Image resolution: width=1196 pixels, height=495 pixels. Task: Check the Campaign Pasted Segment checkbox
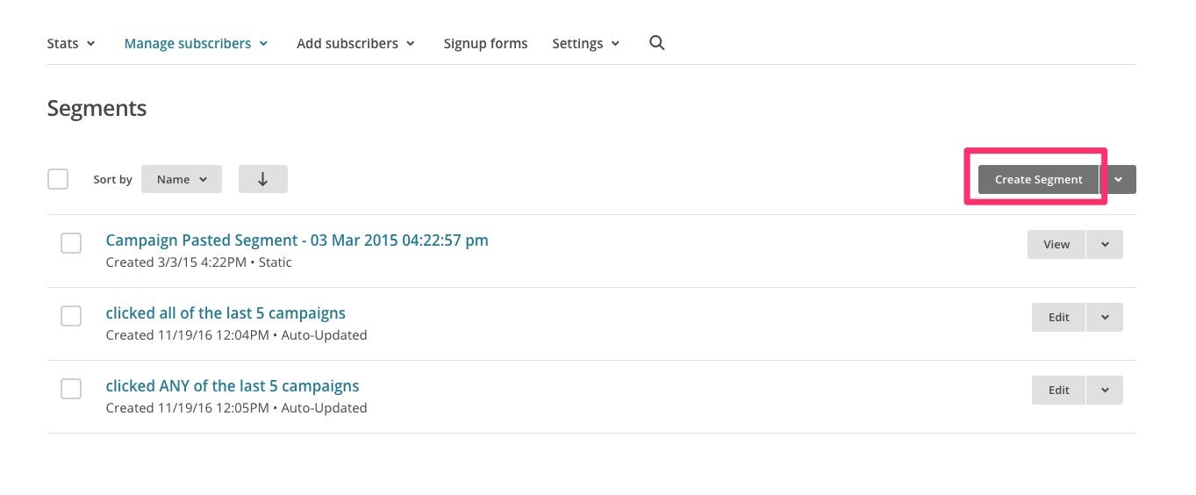point(71,243)
